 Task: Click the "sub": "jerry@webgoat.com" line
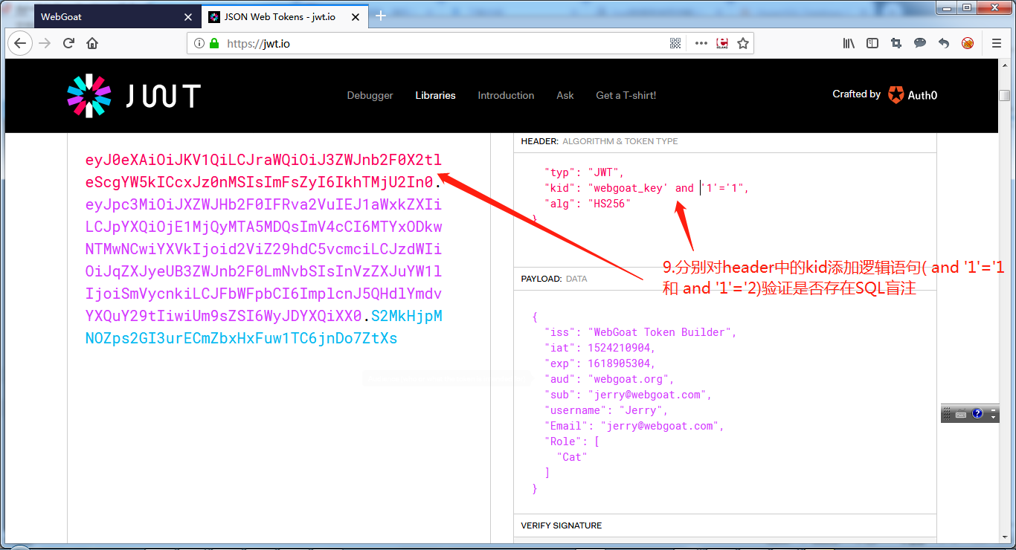(628, 395)
